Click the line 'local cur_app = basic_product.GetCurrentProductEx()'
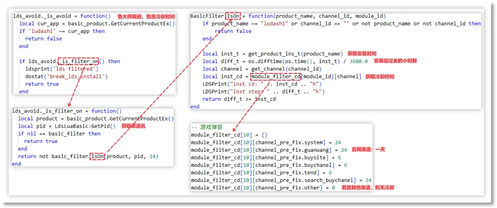 pyautogui.click(x=97, y=24)
